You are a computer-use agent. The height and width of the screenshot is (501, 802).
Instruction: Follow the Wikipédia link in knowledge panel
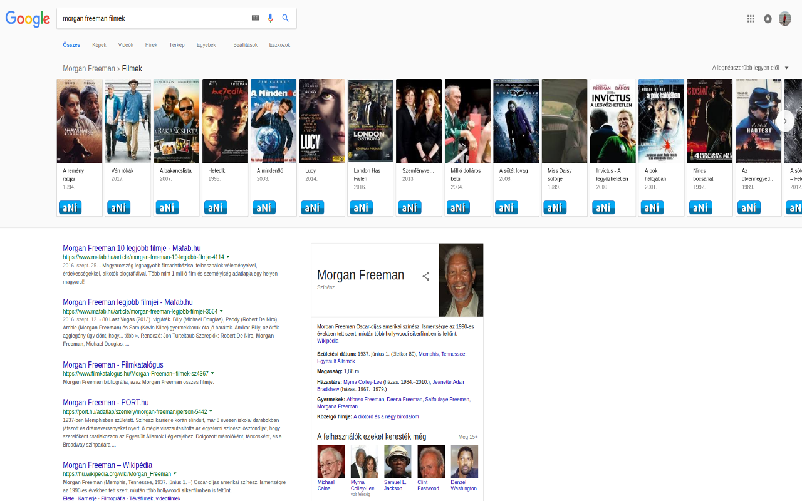(x=328, y=341)
